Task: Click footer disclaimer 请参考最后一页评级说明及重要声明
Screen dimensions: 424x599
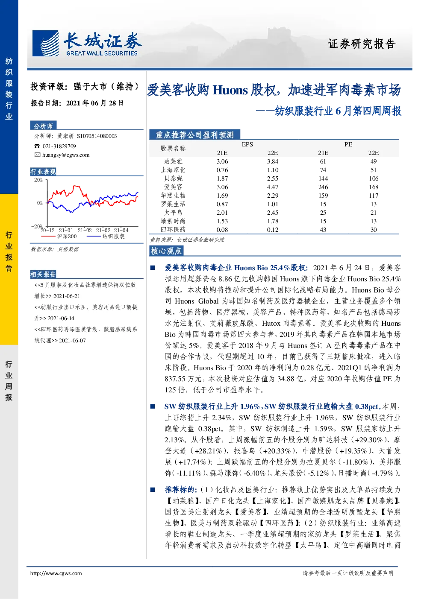Action: point(348,573)
